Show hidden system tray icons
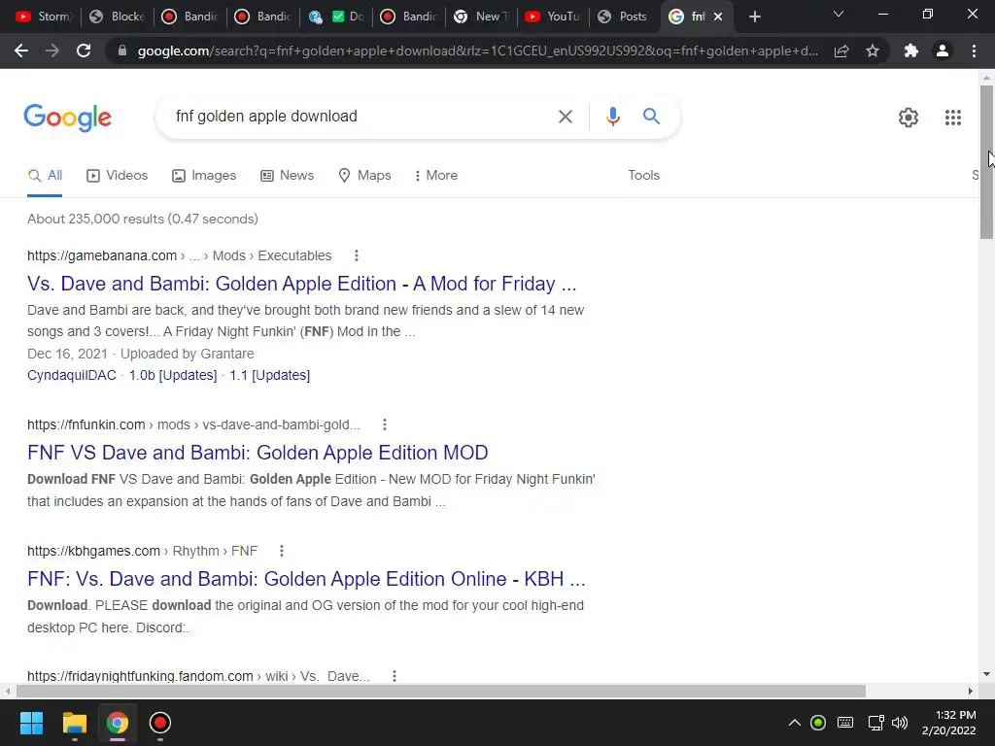995x746 pixels. tap(794, 723)
